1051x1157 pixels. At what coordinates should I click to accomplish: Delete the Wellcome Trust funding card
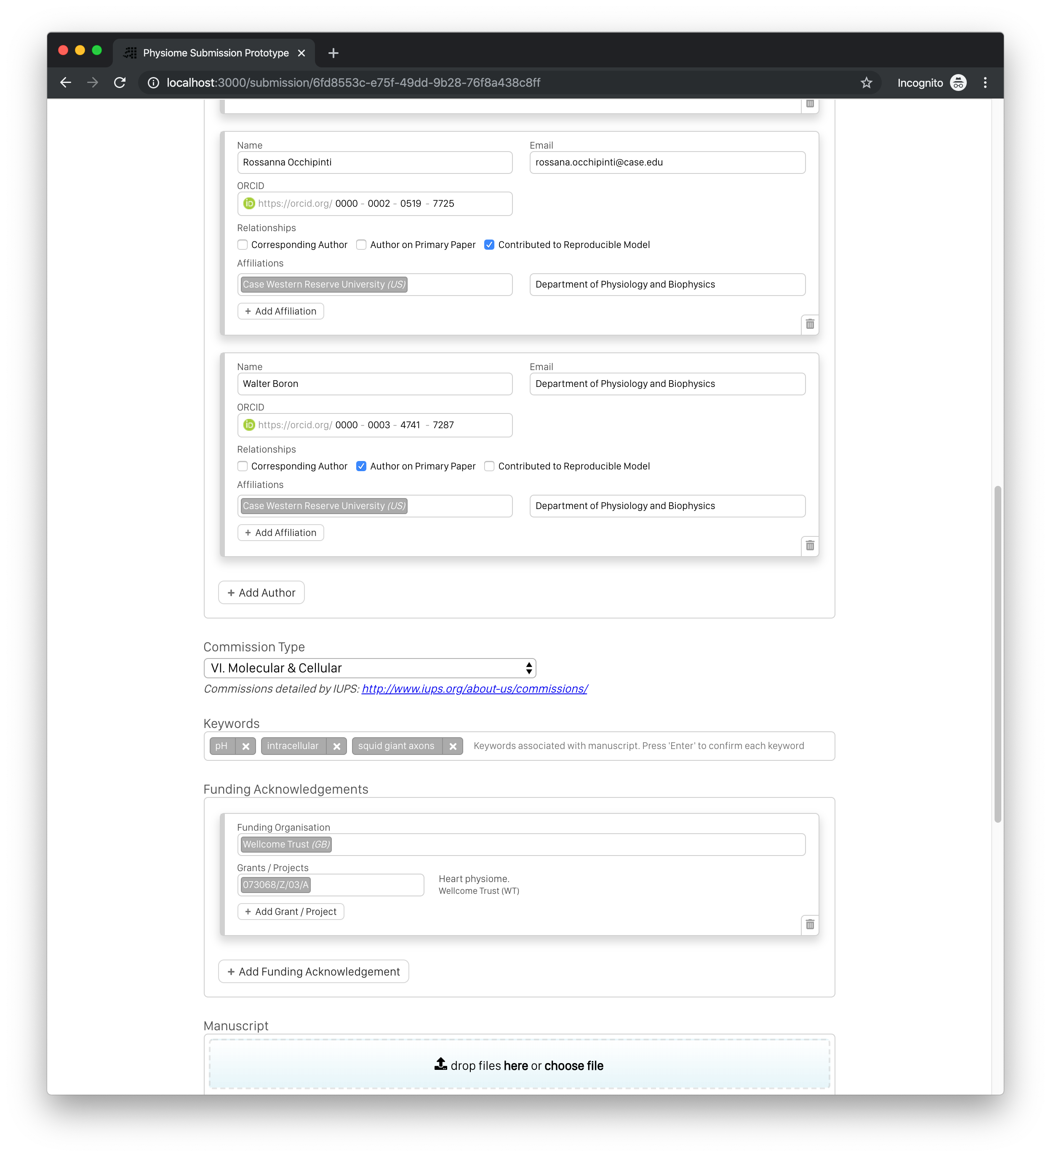(809, 925)
